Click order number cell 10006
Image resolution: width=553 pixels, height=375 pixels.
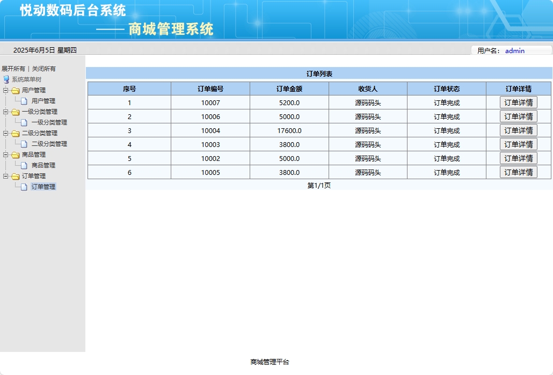pyautogui.click(x=210, y=116)
